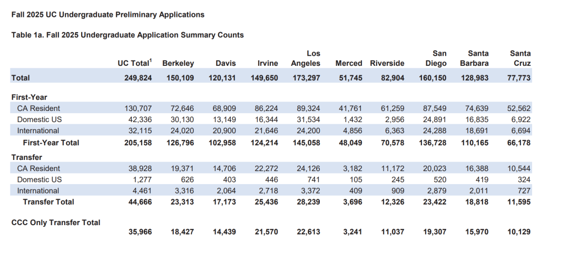Select Davis total 120,131

pos(222,78)
